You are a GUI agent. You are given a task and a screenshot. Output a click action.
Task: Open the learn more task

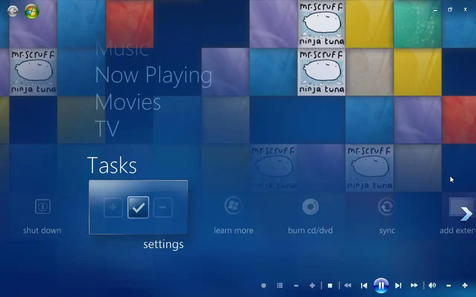(234, 206)
